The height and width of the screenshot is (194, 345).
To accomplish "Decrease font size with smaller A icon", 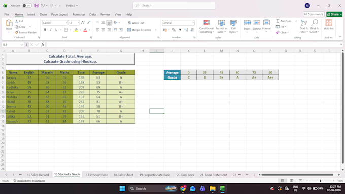I will point(89,23).
